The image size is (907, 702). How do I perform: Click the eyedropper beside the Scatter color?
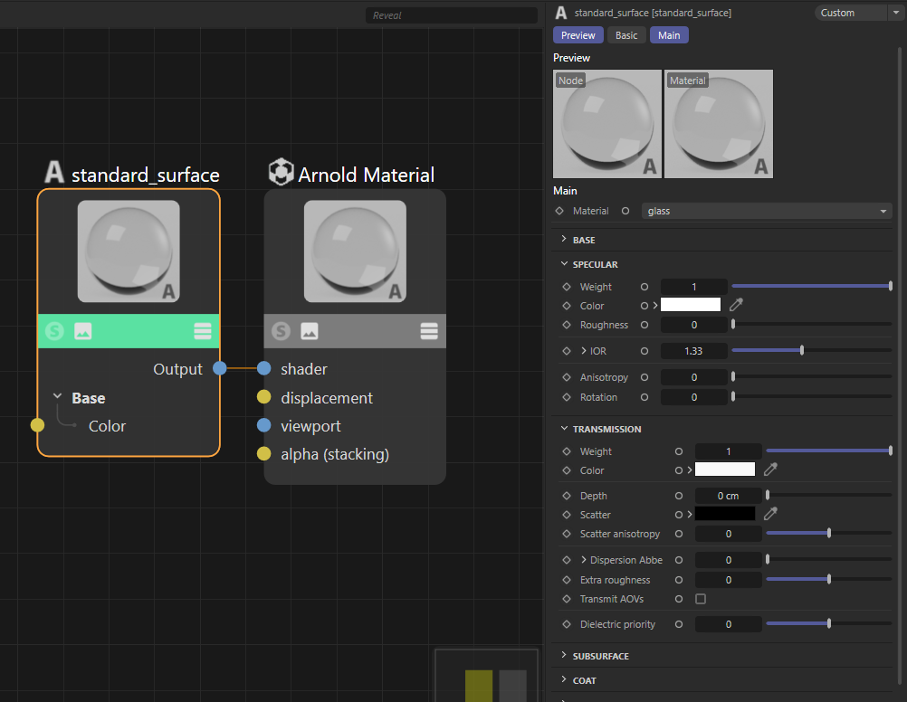point(770,514)
